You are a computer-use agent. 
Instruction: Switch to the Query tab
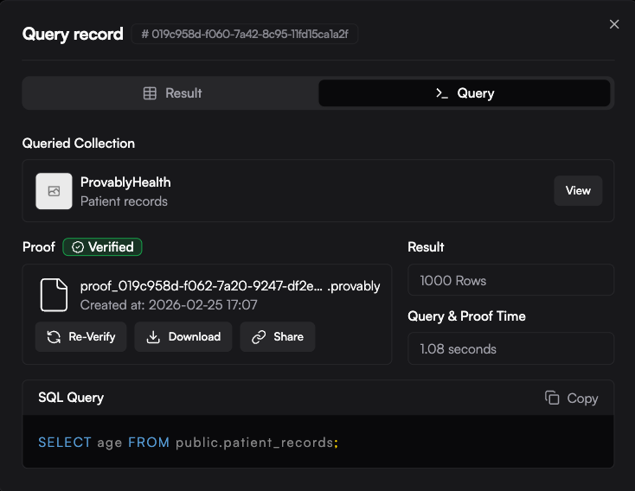point(465,93)
